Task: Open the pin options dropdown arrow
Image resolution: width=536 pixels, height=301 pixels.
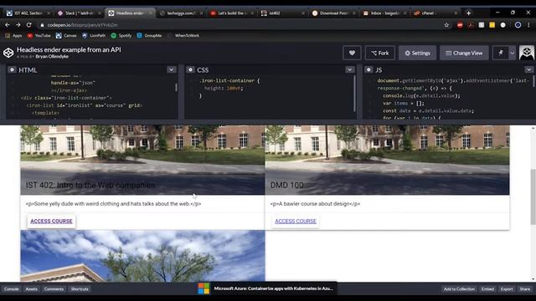Action: click(x=512, y=53)
